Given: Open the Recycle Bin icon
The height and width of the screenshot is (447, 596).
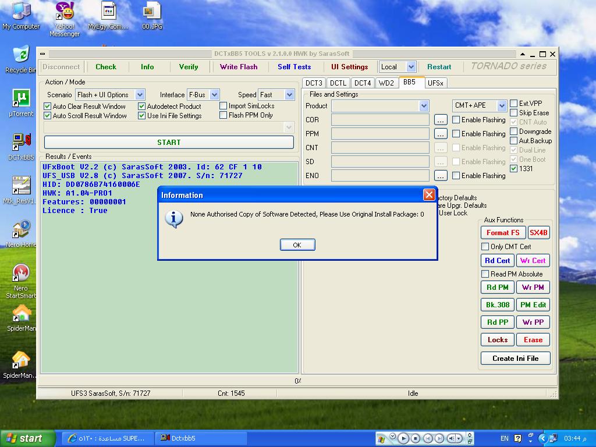Looking at the screenshot, I should point(21,59).
